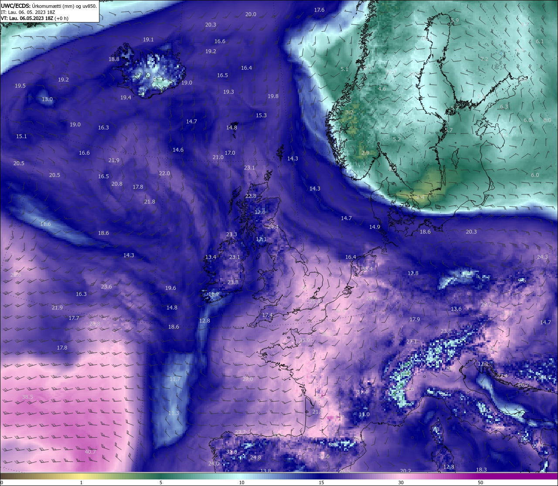Click the map value 18.3
Viewport: 558px width, 486px height.
pyautogui.click(x=481, y=470)
